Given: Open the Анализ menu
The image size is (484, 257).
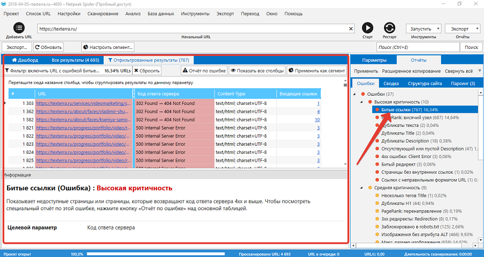Looking at the screenshot, I should tap(133, 13).
